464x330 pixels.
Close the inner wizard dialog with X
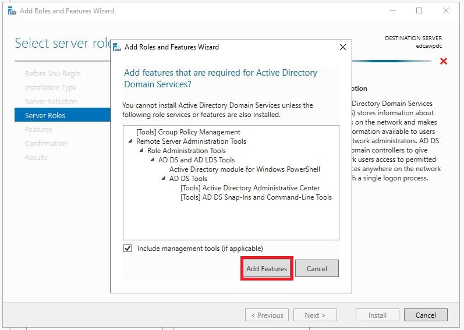(x=343, y=47)
